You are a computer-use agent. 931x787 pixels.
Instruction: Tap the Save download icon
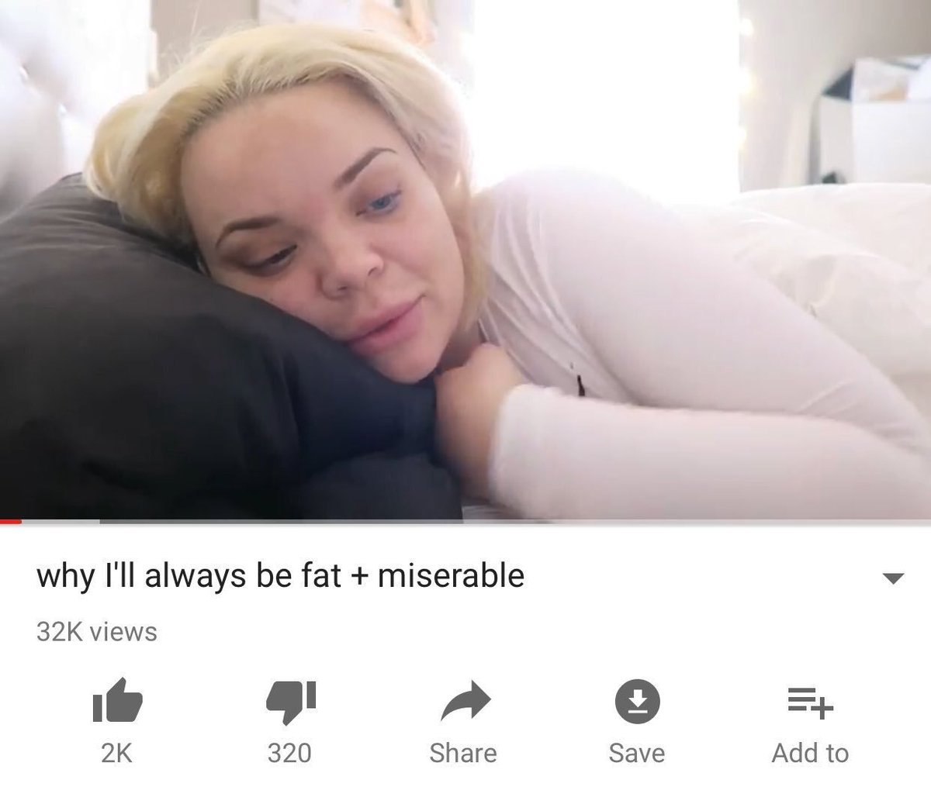point(637,702)
